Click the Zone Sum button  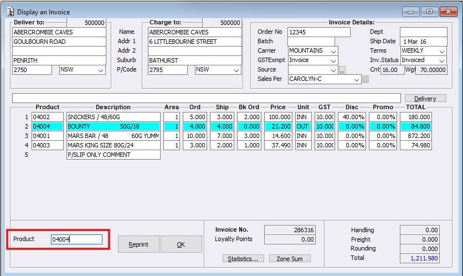tap(290, 259)
